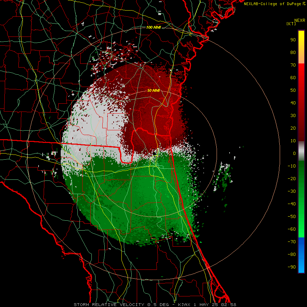Select the 100 NMI range ring label
This screenshot has width=307, height=307.
tap(153, 27)
